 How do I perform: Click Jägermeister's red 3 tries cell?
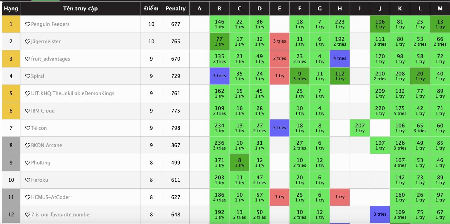click(x=280, y=41)
